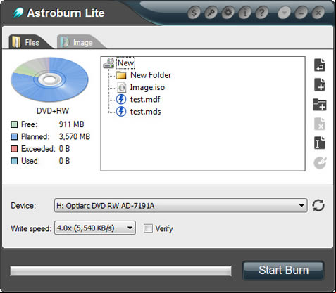Click the Start Burn button
This screenshot has height=293, width=336.
coord(283,271)
